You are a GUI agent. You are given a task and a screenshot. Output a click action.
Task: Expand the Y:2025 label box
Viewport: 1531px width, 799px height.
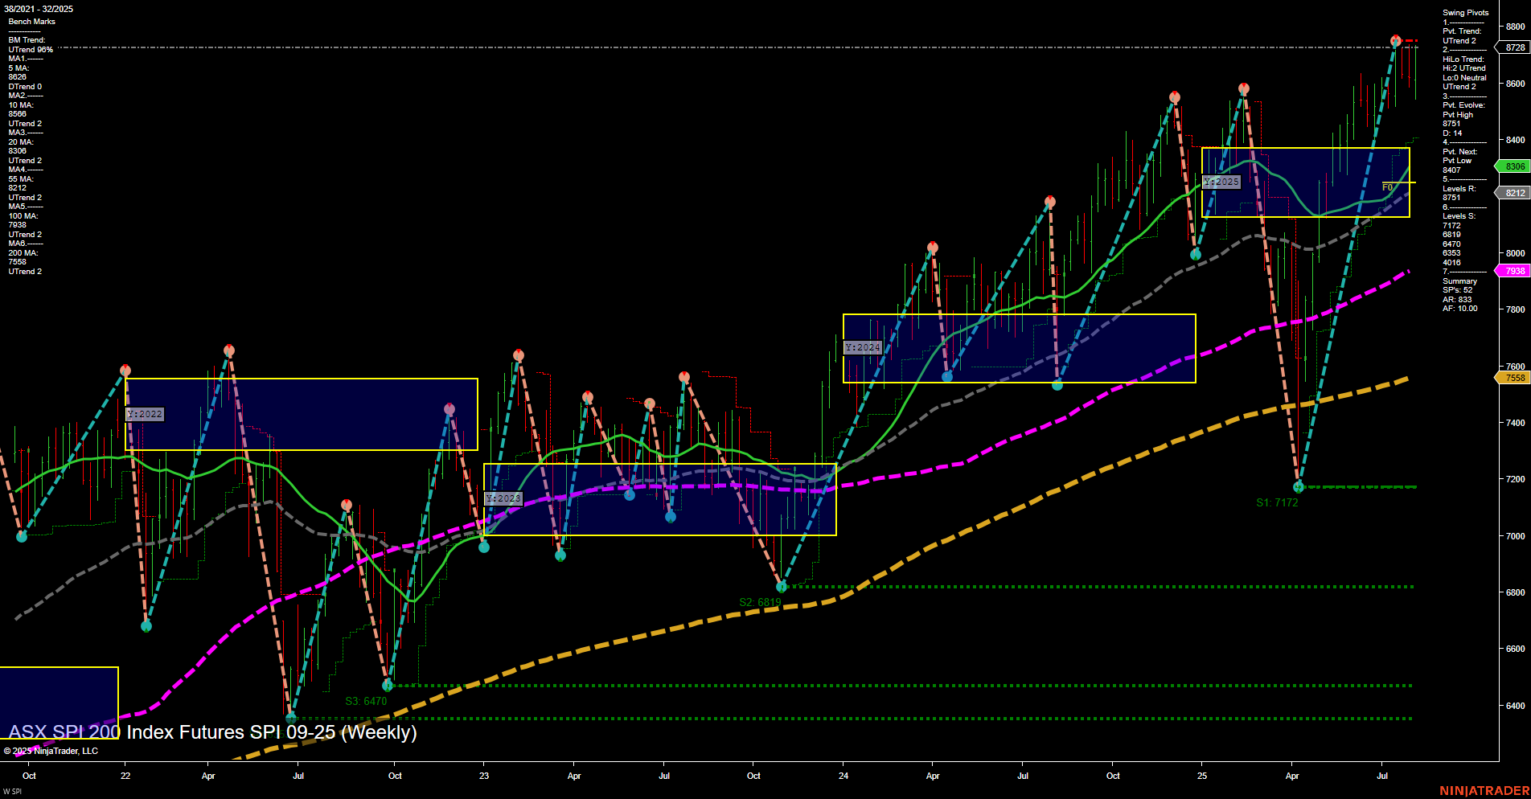1222,182
